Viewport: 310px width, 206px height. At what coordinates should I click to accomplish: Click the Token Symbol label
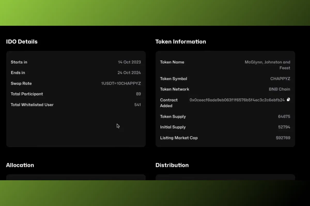tap(174, 79)
